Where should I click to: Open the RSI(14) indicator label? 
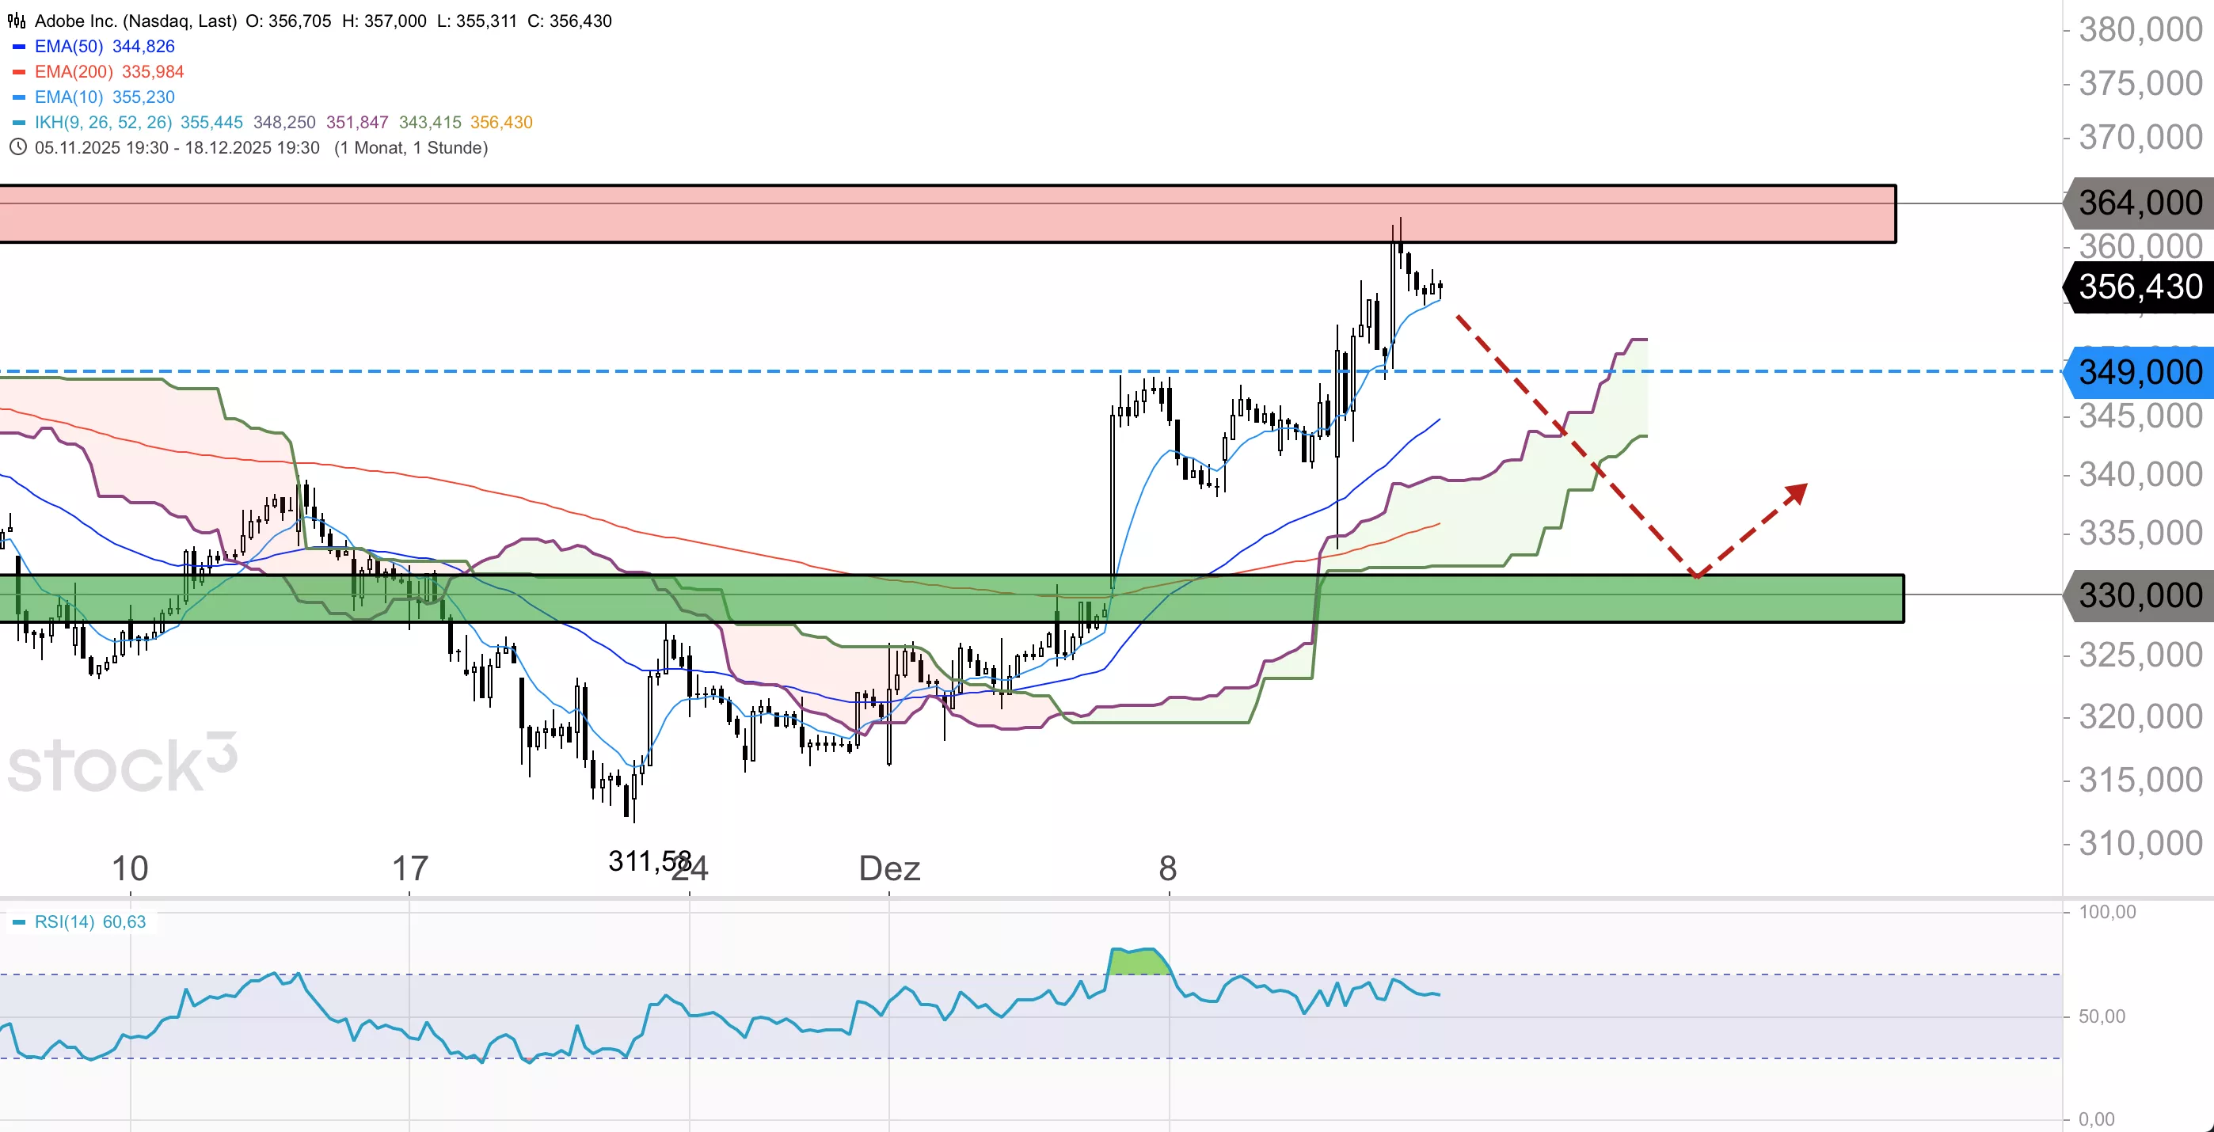pyautogui.click(x=64, y=921)
